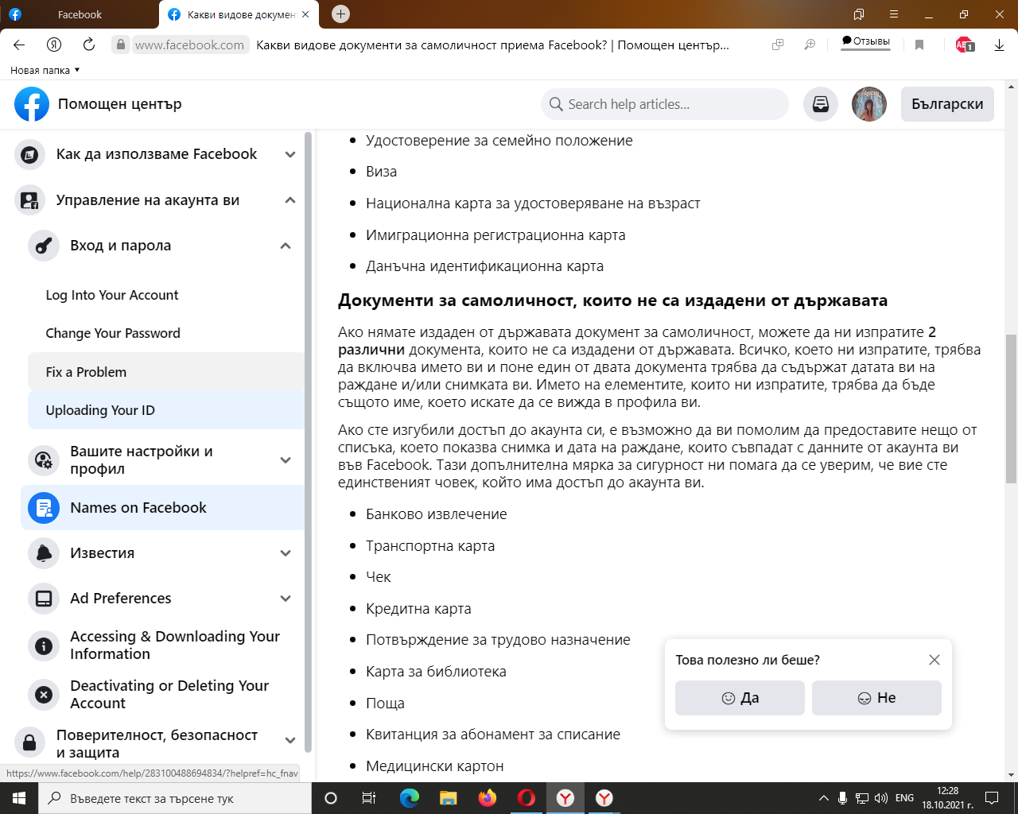Click the Facebook logo in Help Center header
Image resolution: width=1018 pixels, height=814 pixels.
tap(32, 104)
